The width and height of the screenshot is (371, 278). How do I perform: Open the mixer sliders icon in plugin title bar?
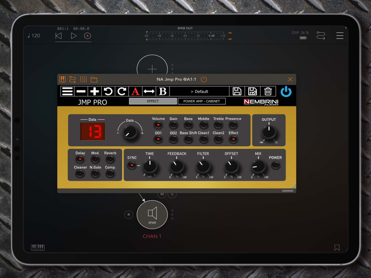point(83,79)
